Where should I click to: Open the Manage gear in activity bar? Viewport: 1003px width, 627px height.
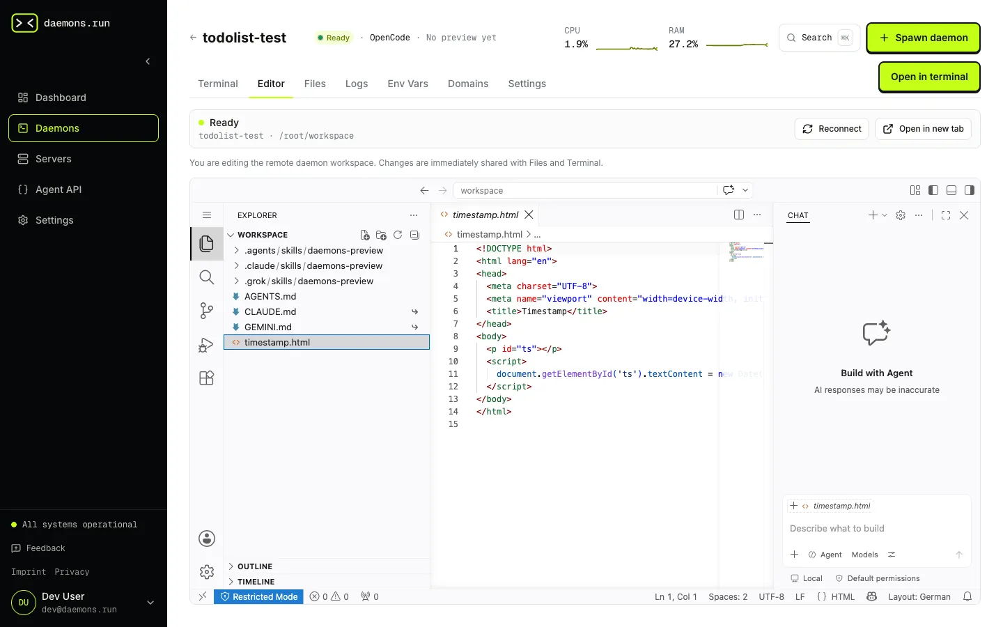tap(206, 572)
